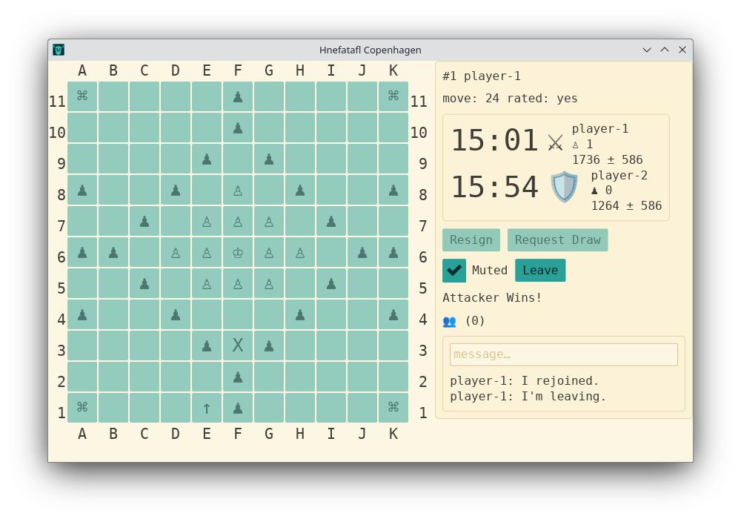This screenshot has height=519, width=741.
Task: Leave the game with Leave button
Action: (x=540, y=271)
